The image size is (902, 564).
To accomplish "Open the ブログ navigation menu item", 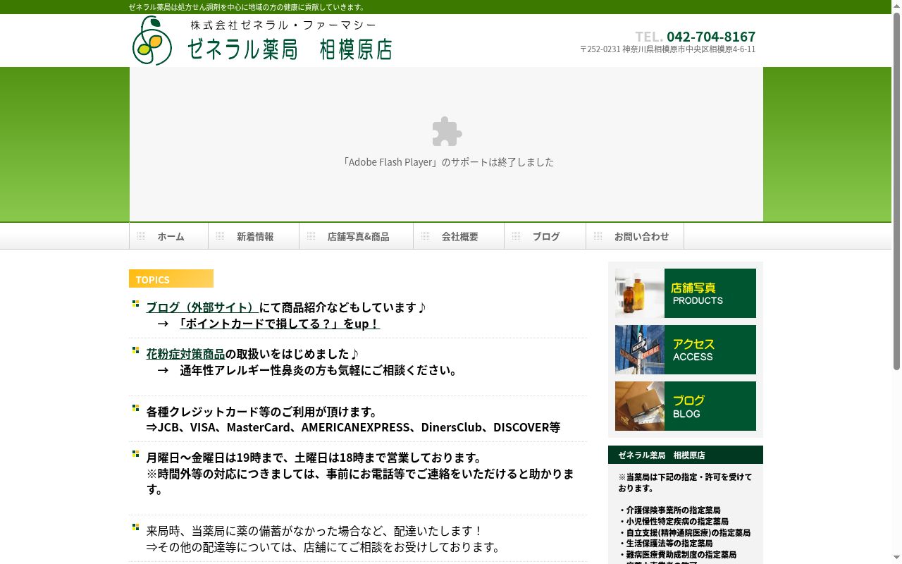I will [x=545, y=236].
